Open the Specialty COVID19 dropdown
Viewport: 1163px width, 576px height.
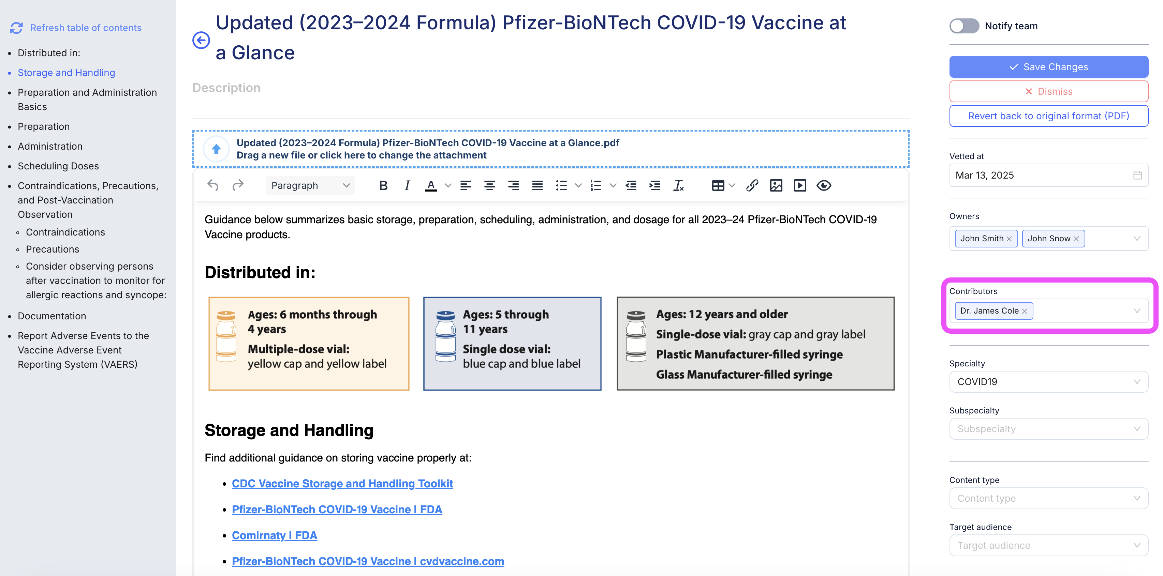click(1049, 382)
